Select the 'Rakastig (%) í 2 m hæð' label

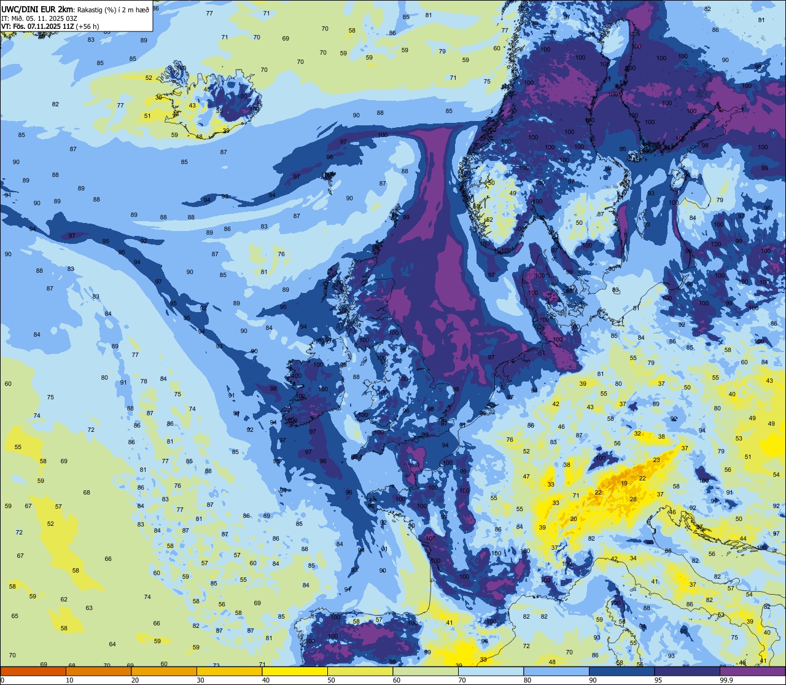tap(113, 9)
